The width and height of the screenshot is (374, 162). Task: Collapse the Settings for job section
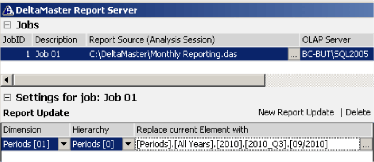click(x=8, y=97)
